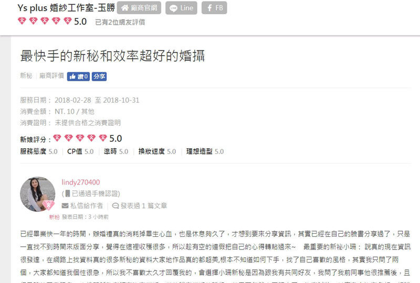420x283 pixels.
Task: Open the 廠商官網 vendor website button
Action: point(139,8)
